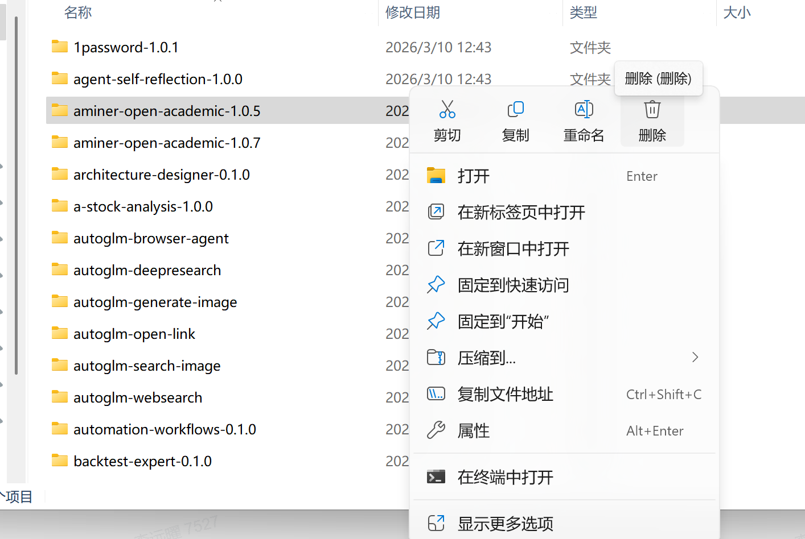Image resolution: width=805 pixels, height=539 pixels.
Task: Choose 打开 from the context menu
Action: click(565, 176)
